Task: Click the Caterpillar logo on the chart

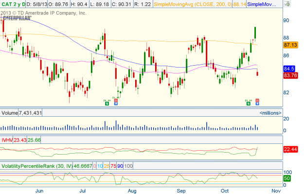Action: point(17,18)
